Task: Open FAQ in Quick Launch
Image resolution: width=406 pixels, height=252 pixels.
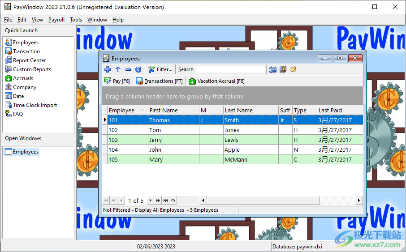Action: click(14, 114)
